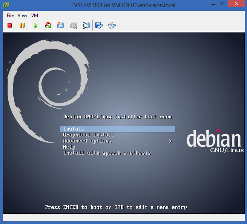
Task: Open the File menu
Action: [x=10, y=15]
